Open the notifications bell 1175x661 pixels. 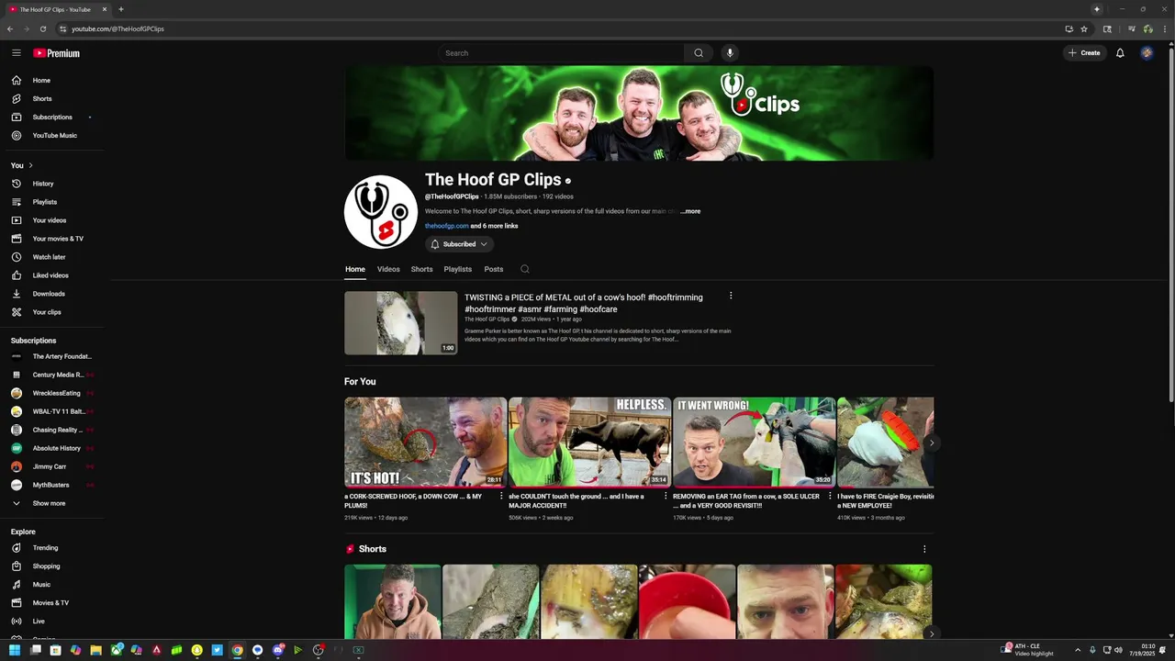click(1120, 53)
